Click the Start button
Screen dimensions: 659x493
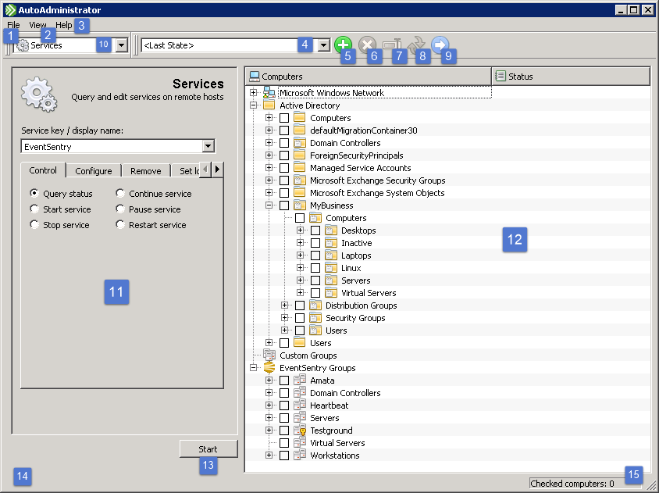pyautogui.click(x=208, y=448)
